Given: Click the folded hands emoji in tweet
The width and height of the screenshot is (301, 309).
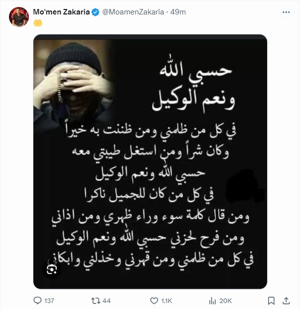Looking at the screenshot, I should (x=38, y=23).
